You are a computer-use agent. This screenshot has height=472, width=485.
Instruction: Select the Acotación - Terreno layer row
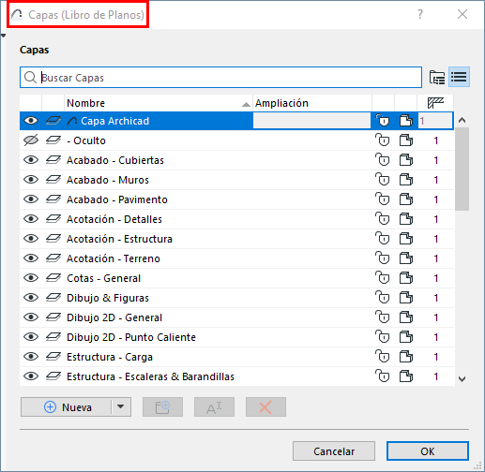[236, 258]
